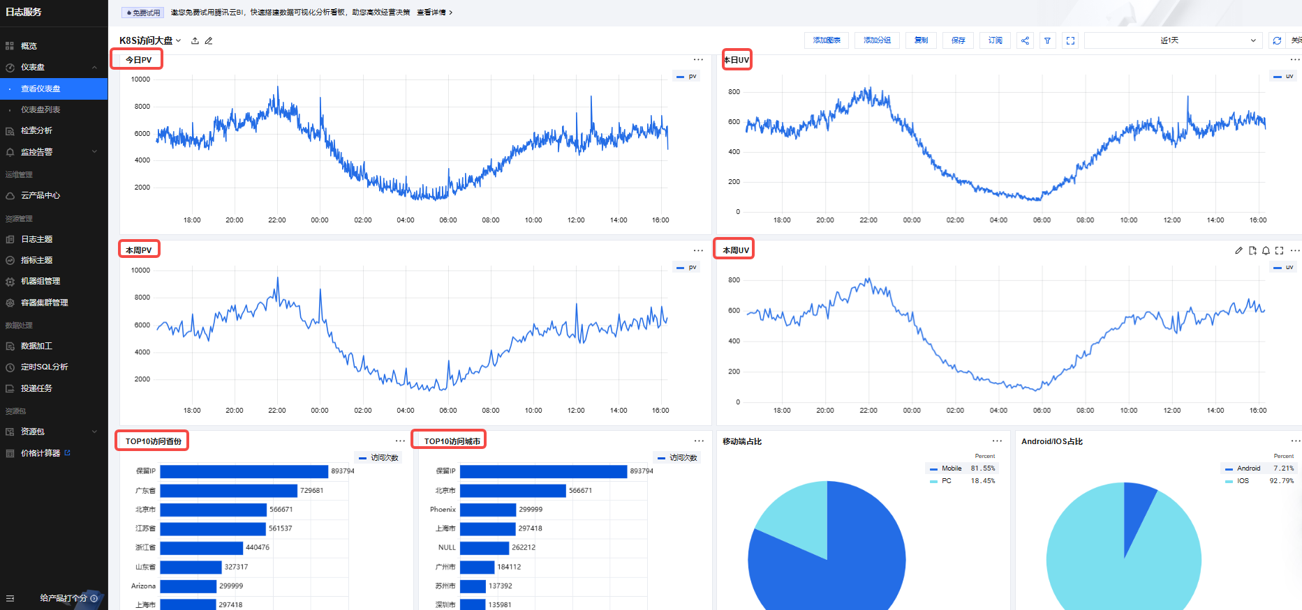Viewport: 1302px width, 610px height.
Task: Collapse the 仪表盘 sidebar section
Action: click(94, 68)
